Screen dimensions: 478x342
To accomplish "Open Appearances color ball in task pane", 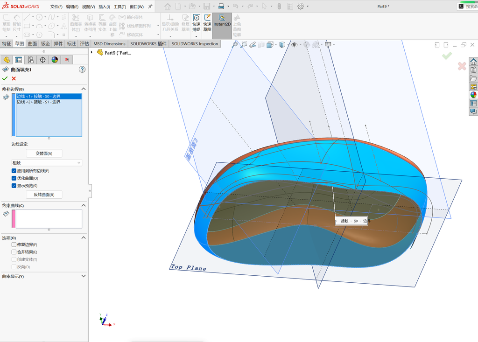I will point(473,95).
